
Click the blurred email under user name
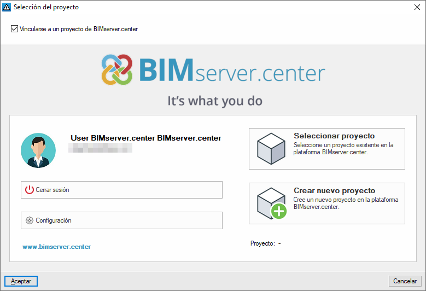click(100, 148)
